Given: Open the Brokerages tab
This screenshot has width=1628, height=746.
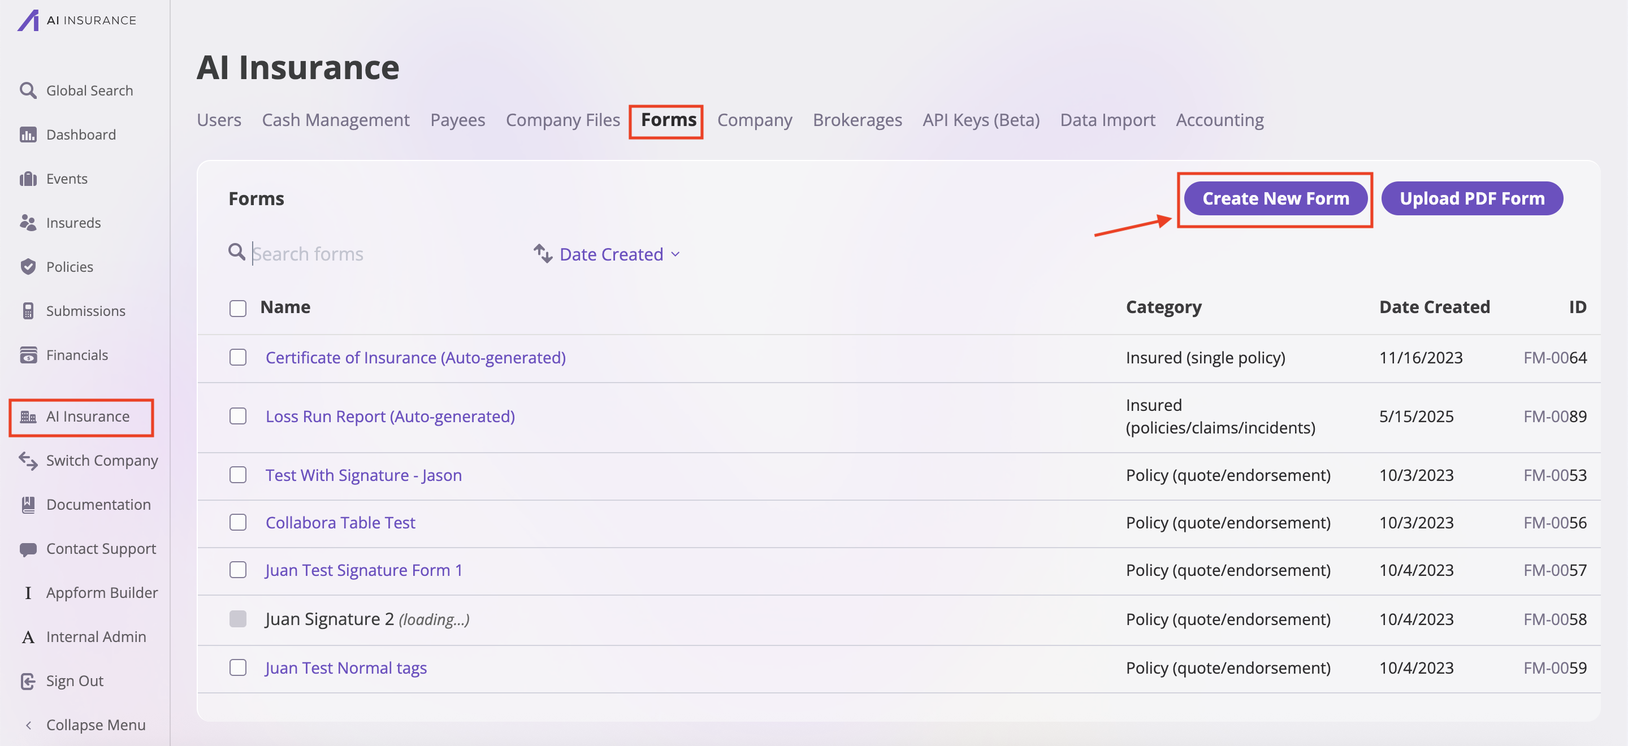Looking at the screenshot, I should 857,120.
